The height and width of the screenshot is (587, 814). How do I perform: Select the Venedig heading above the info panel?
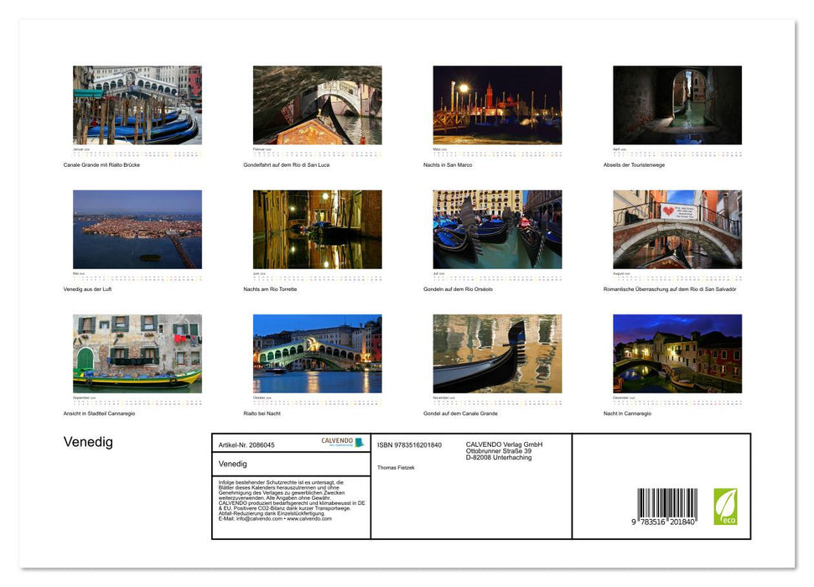tap(88, 442)
